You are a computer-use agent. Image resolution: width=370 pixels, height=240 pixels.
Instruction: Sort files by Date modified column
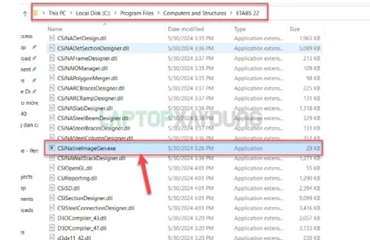pos(186,29)
